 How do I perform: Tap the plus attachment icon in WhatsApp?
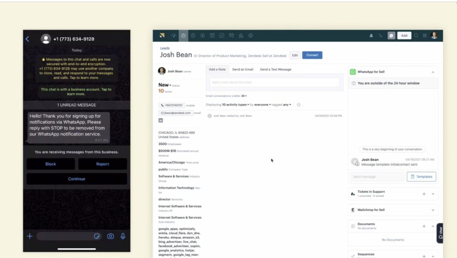pos(30,236)
